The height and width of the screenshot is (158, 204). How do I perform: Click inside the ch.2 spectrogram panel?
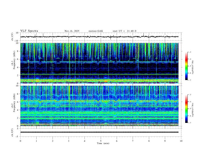click(99, 106)
